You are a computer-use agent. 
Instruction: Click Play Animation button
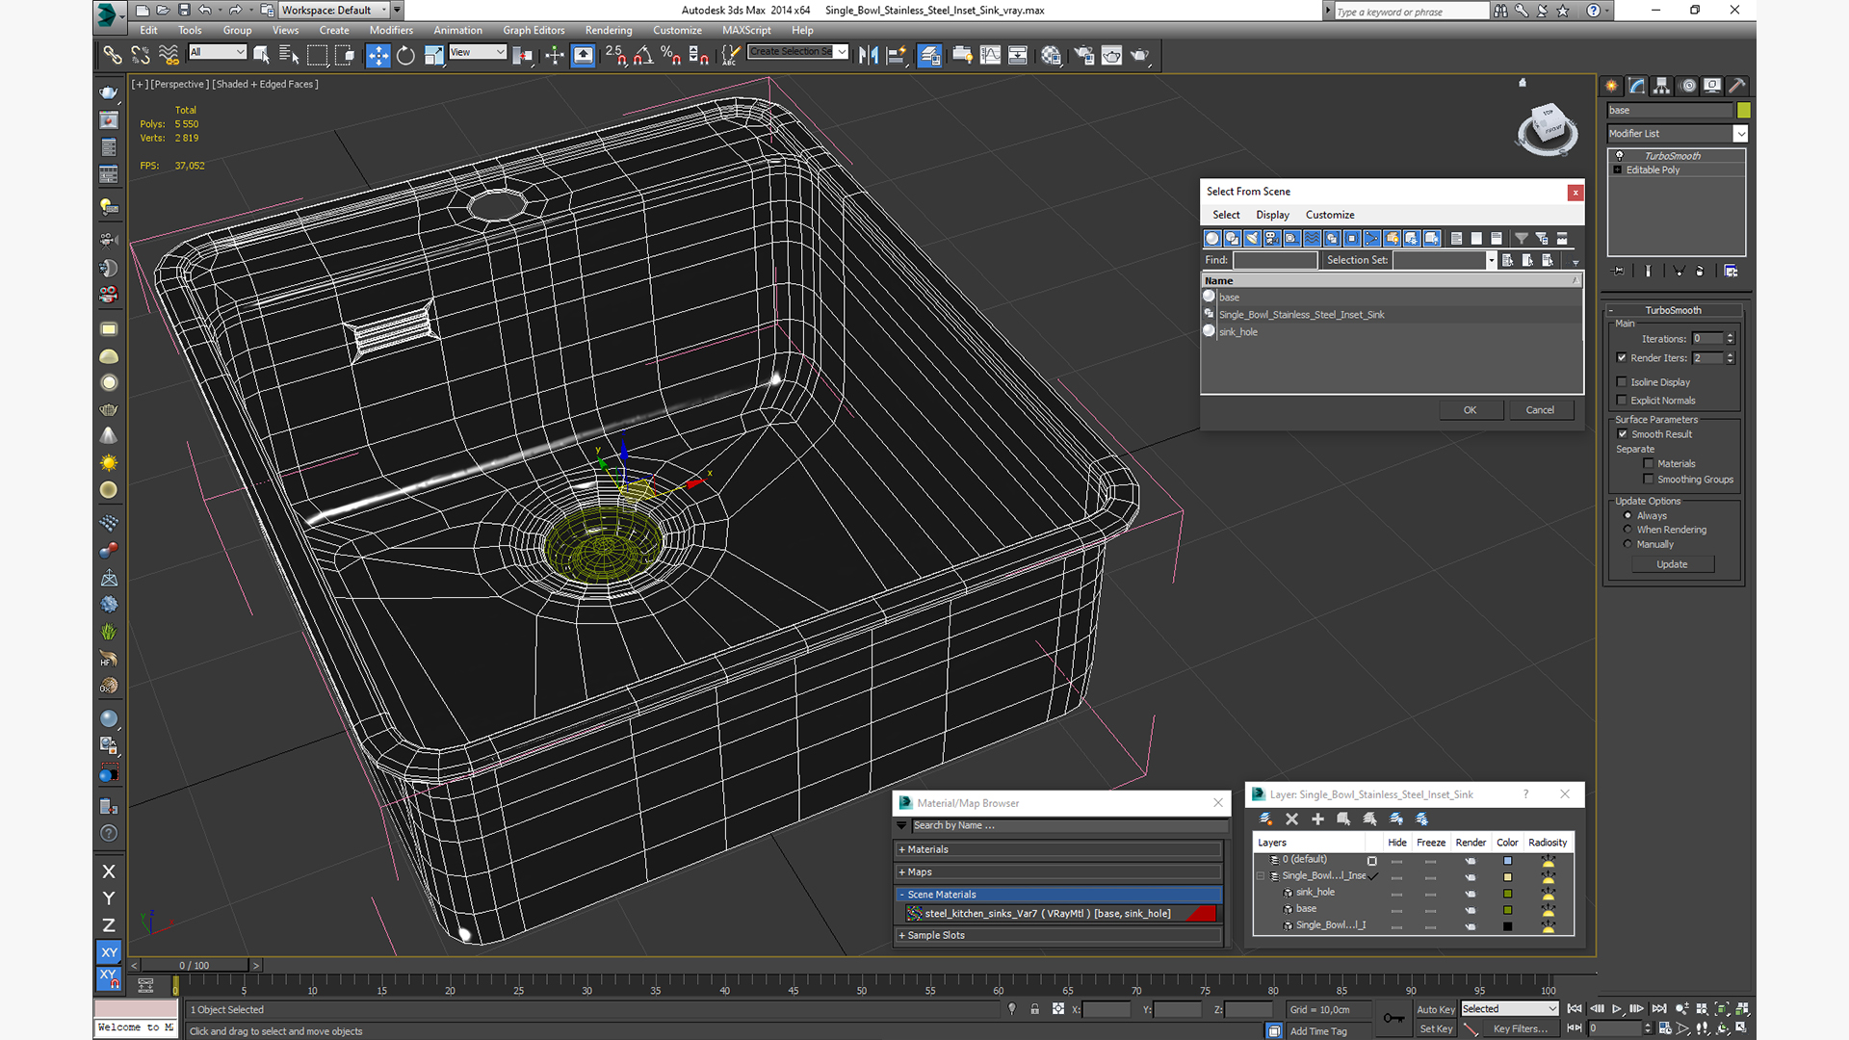(x=1616, y=1009)
